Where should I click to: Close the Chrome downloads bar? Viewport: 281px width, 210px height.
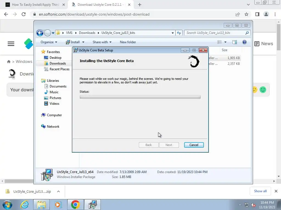[276, 191]
